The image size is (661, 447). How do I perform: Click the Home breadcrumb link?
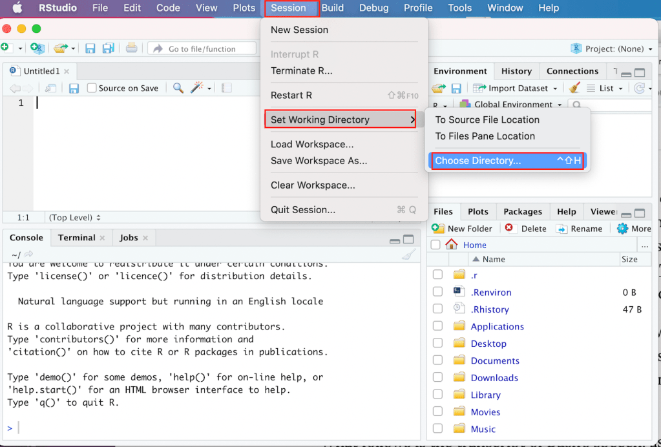(475, 245)
